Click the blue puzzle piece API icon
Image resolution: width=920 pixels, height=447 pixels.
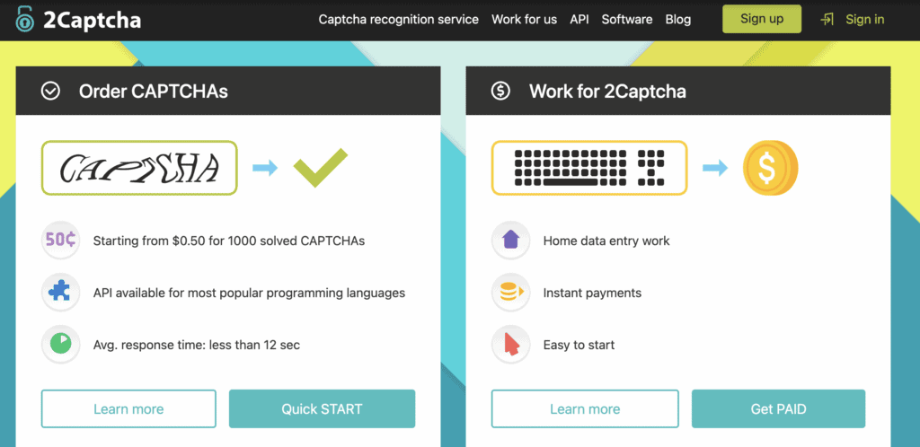click(60, 293)
